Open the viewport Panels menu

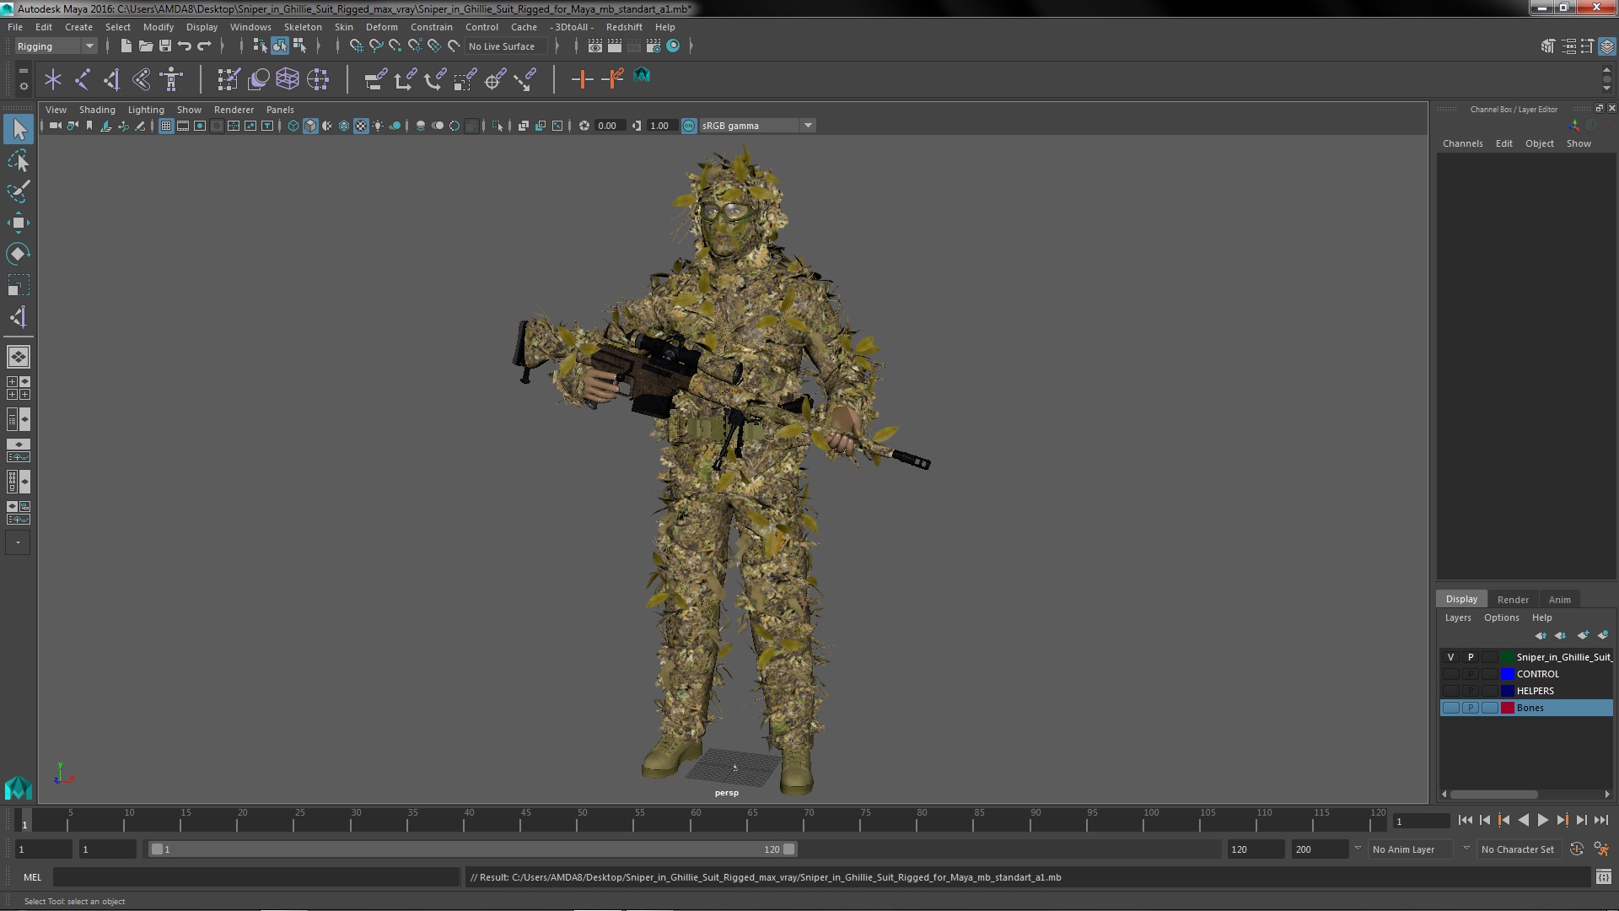point(280,110)
